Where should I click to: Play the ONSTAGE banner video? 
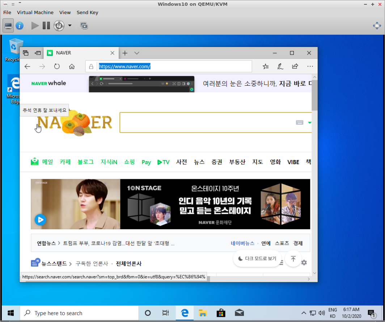click(x=40, y=220)
